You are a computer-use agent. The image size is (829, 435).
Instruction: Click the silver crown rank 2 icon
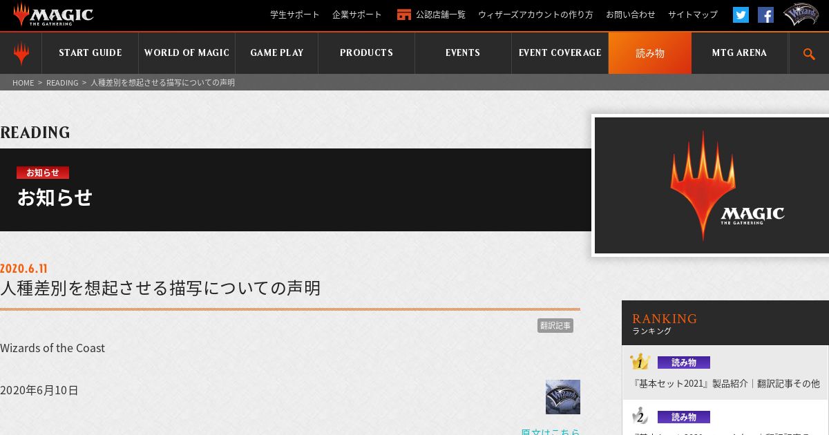pos(640,416)
